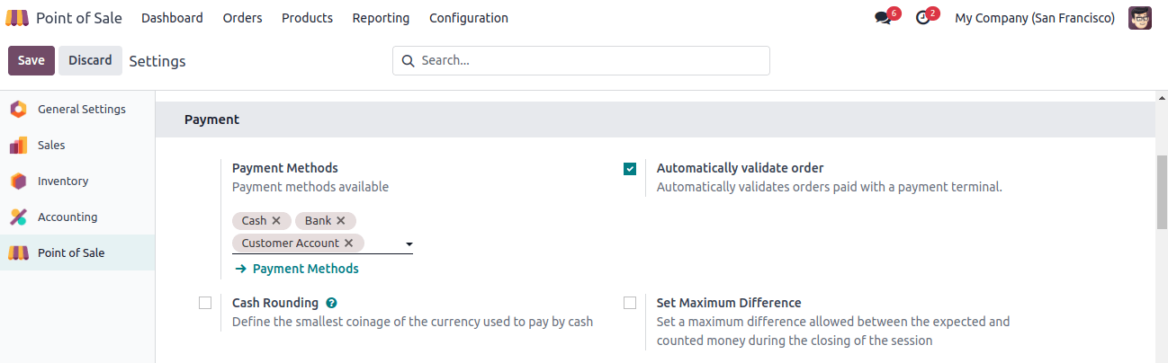
Task: Open the Point of Sale app icon
Action: click(18, 18)
